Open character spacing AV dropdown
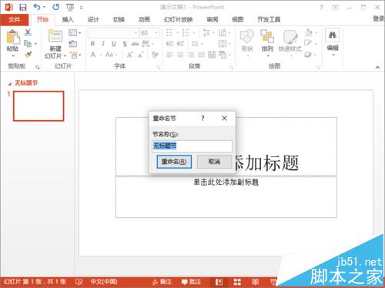The height and width of the screenshot is (288, 385). click(x=148, y=44)
